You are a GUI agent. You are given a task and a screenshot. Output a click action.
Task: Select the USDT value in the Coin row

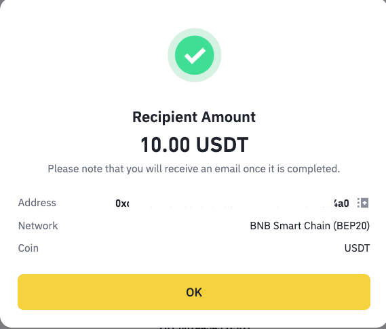[357, 248]
